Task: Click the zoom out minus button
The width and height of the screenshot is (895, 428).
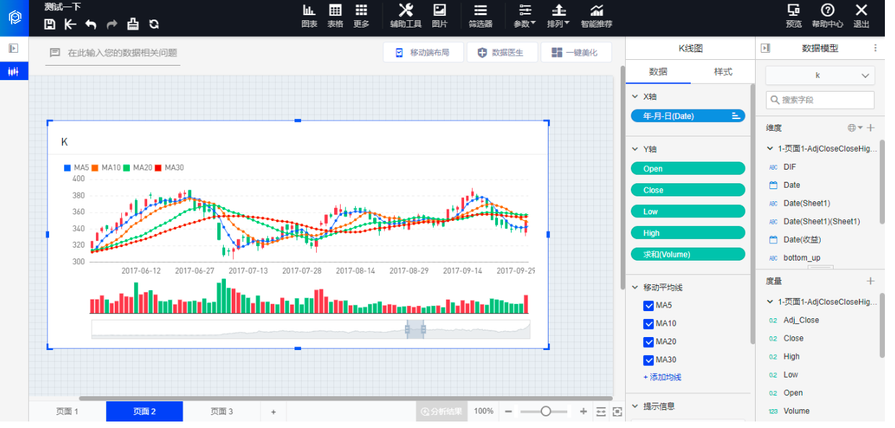Action: pyautogui.click(x=508, y=411)
